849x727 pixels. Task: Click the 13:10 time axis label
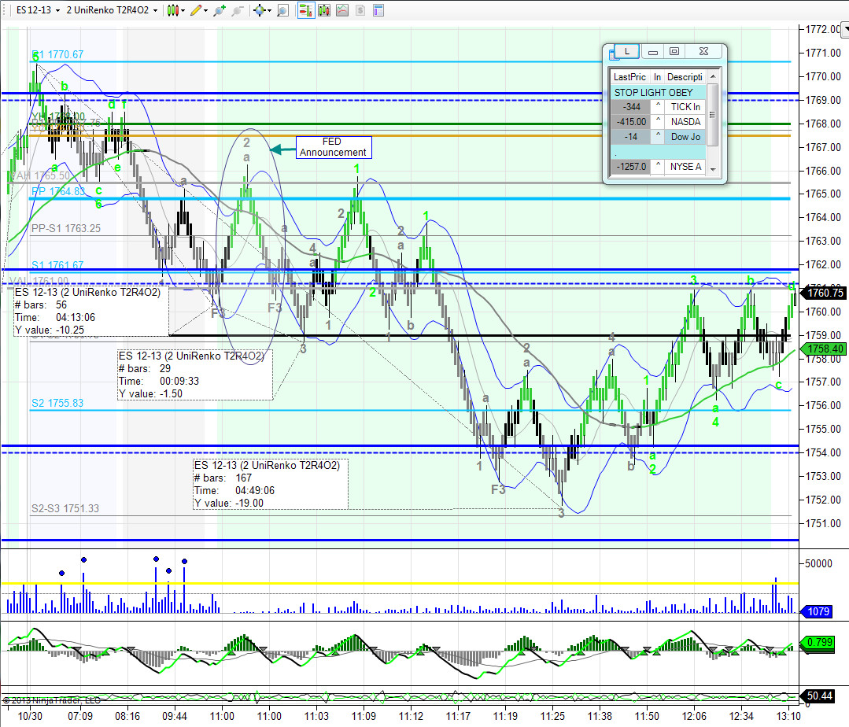pyautogui.click(x=788, y=716)
